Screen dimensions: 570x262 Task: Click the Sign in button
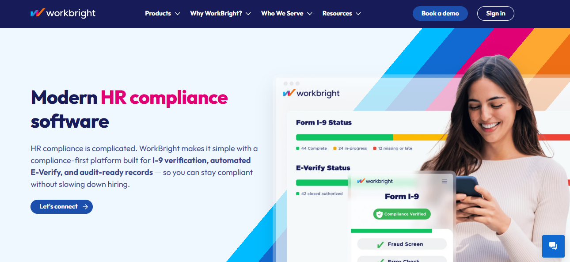495,13
